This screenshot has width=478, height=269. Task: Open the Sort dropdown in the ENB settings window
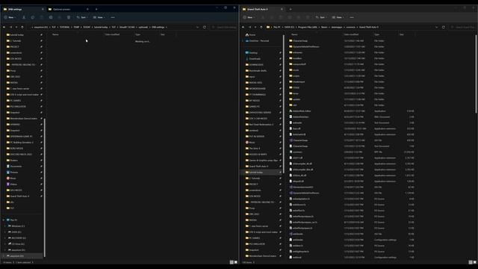pos(82,17)
